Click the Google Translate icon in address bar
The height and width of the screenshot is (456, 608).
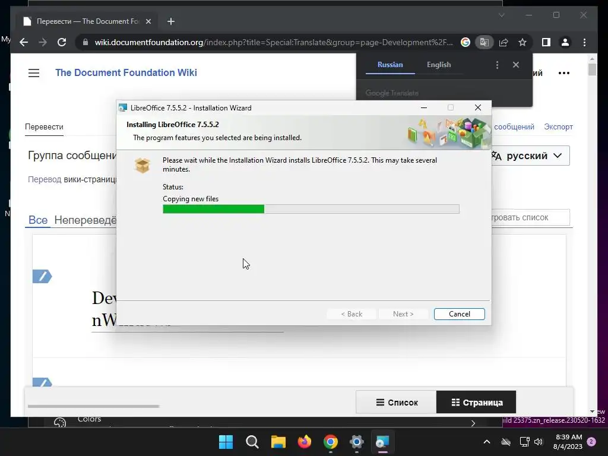coord(484,42)
